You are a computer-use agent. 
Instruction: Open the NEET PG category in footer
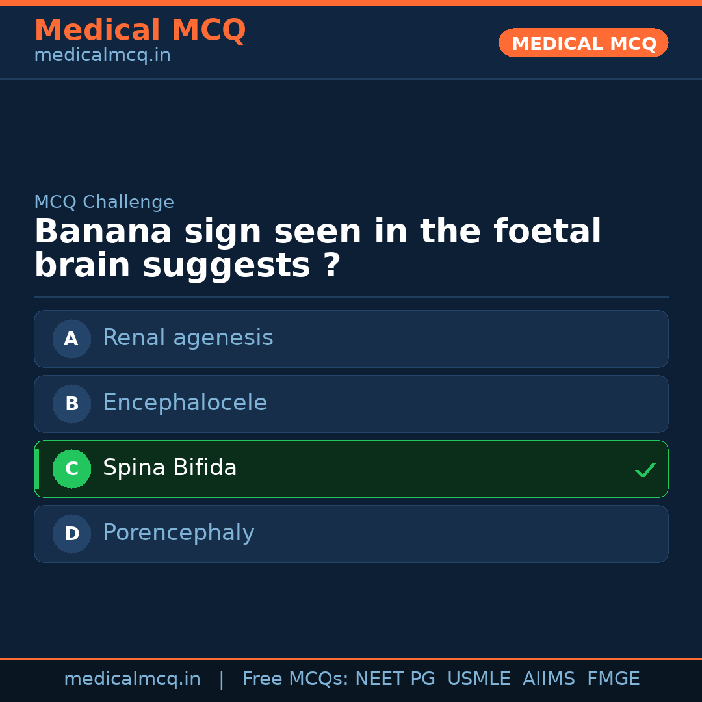(395, 679)
